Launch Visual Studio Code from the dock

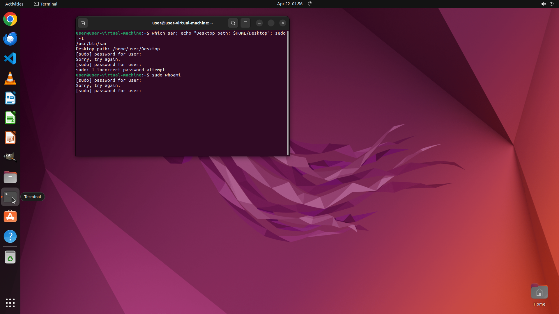[10, 59]
